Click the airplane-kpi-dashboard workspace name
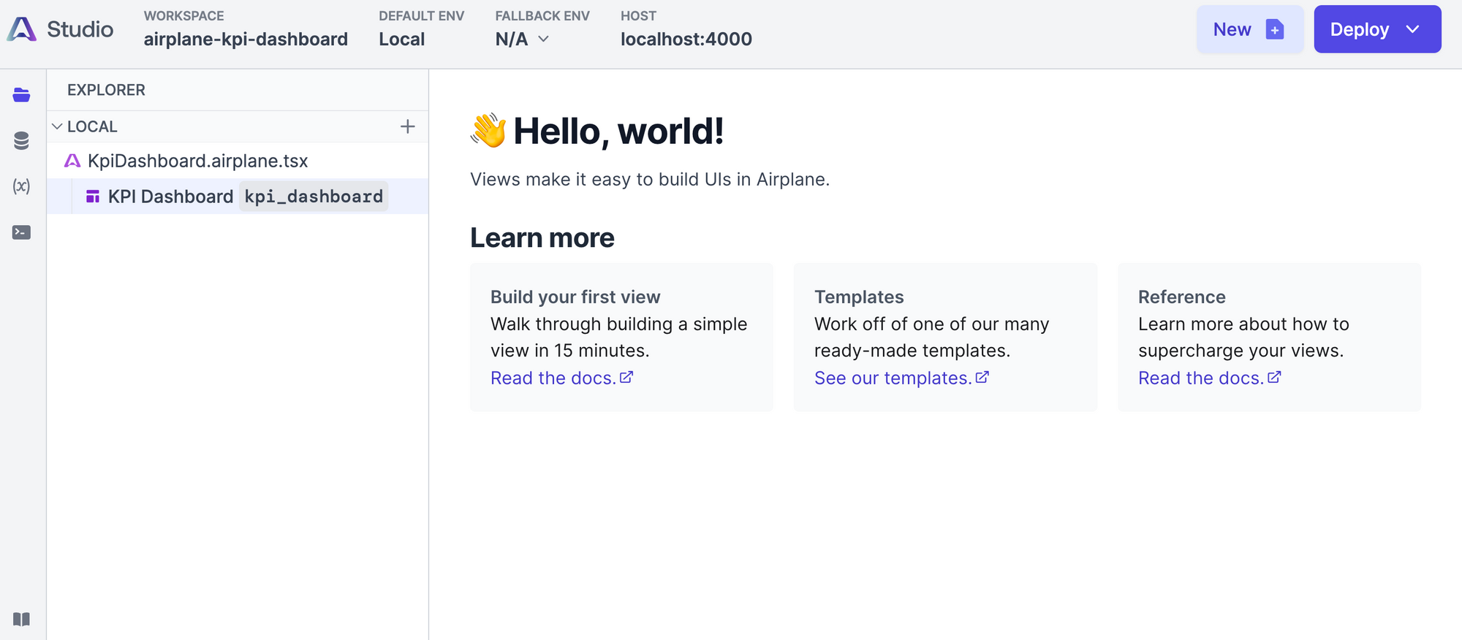This screenshot has height=640, width=1462. point(246,39)
